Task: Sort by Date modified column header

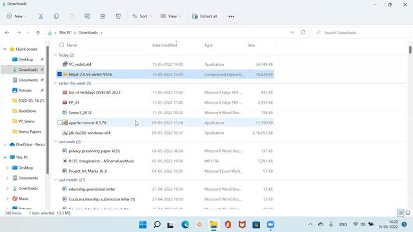Action: (165, 45)
